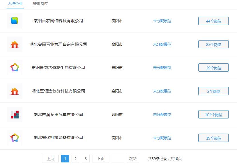Click the 襄阳鲁花浓香花生油 colorful pinwheel logo

[15, 68]
